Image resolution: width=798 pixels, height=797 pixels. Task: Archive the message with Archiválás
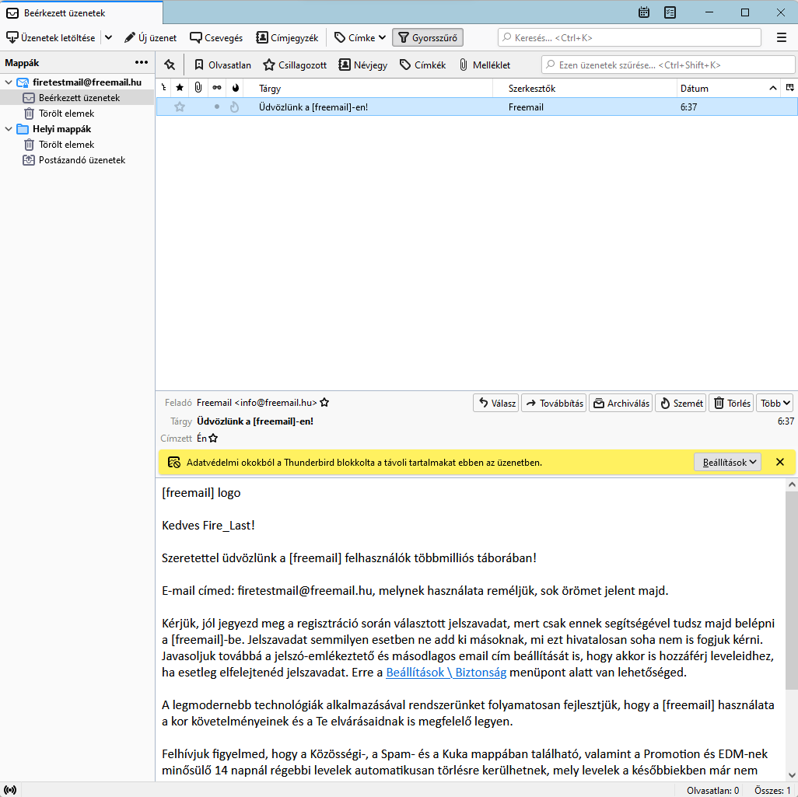[621, 403]
